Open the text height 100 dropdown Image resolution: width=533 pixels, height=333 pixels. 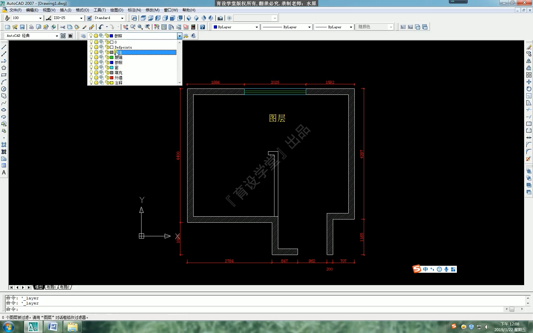tap(40, 18)
